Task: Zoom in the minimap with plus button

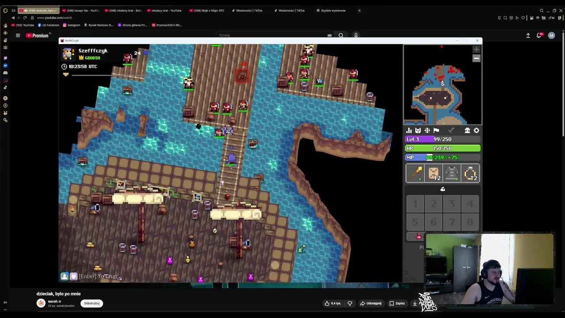Action: 476,50
